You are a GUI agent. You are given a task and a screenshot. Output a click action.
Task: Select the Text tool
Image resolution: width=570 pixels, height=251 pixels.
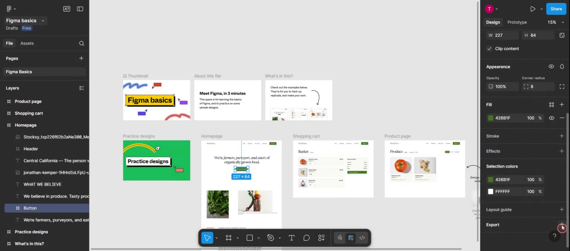click(291, 238)
